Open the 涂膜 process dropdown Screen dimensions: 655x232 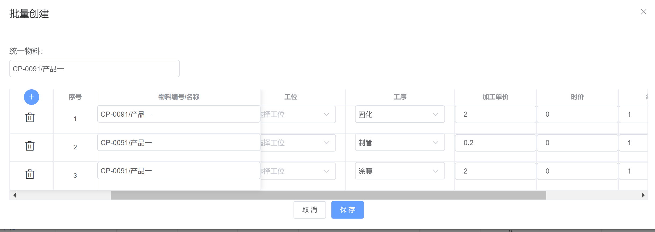[400, 171]
